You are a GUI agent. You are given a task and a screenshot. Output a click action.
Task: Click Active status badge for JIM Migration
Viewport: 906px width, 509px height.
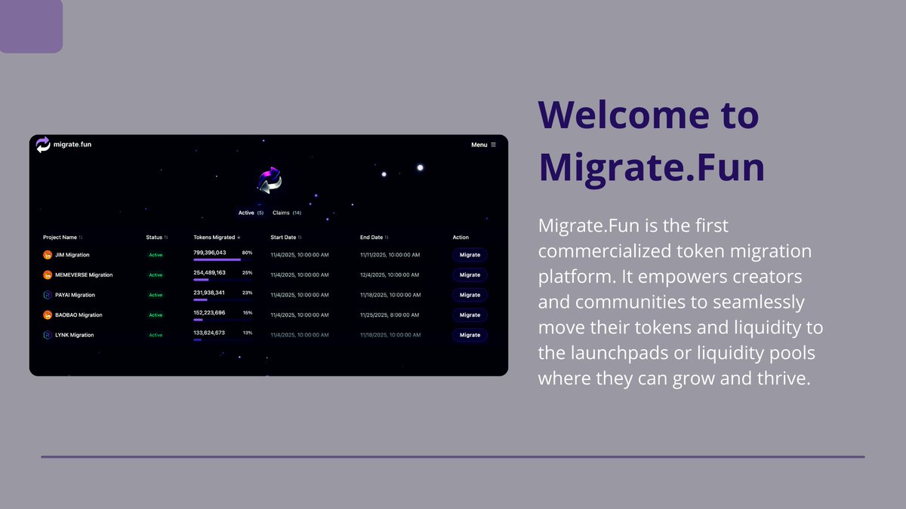[156, 255]
